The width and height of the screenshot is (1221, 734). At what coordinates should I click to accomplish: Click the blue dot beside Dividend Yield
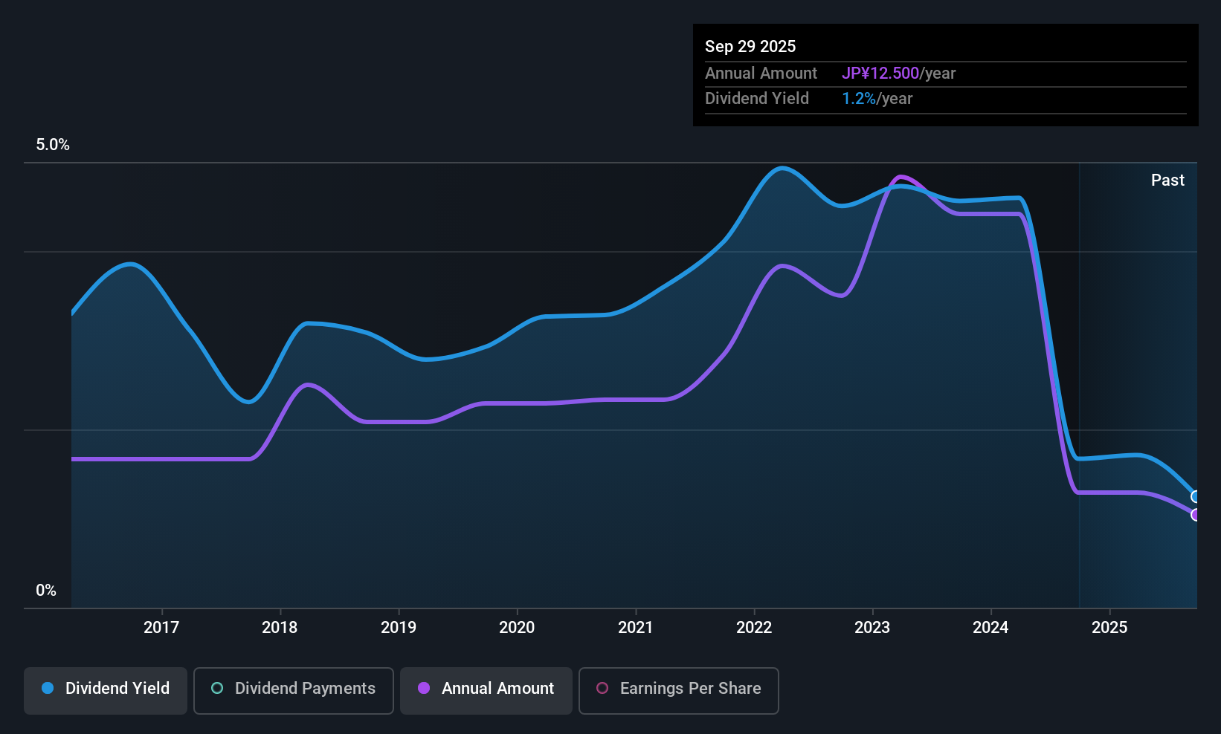tap(48, 689)
